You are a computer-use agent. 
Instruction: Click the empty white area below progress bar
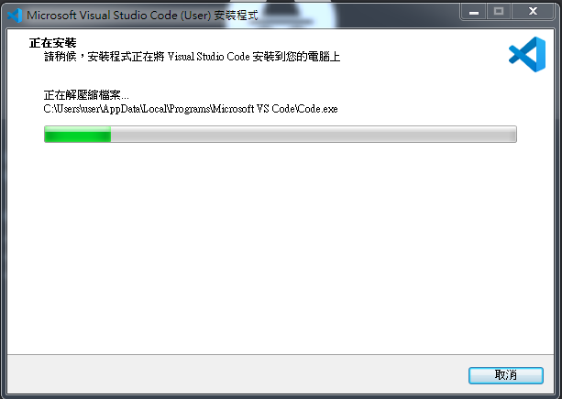coord(280,247)
